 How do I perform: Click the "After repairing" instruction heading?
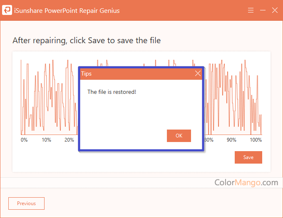click(x=87, y=40)
